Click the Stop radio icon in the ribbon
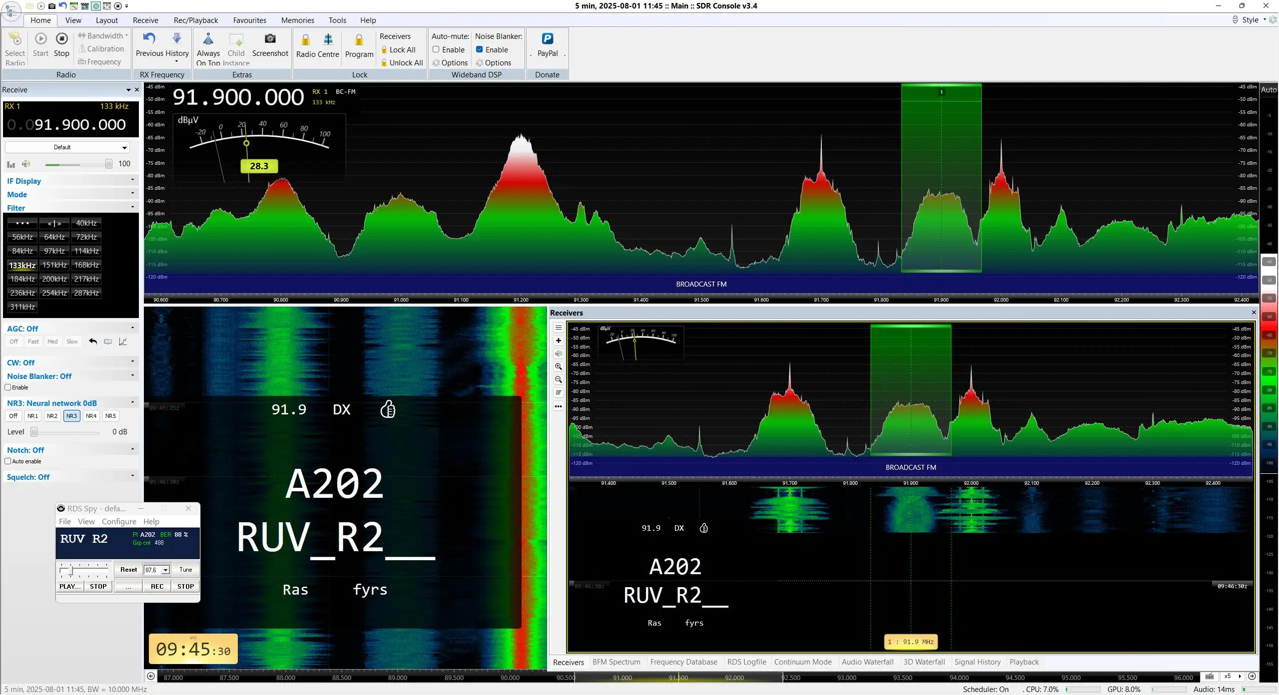This screenshot has width=1279, height=695. [x=61, y=39]
